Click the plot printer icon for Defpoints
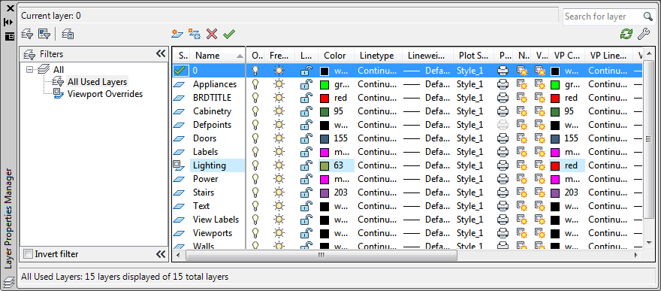The height and width of the screenshot is (291, 661). (503, 125)
